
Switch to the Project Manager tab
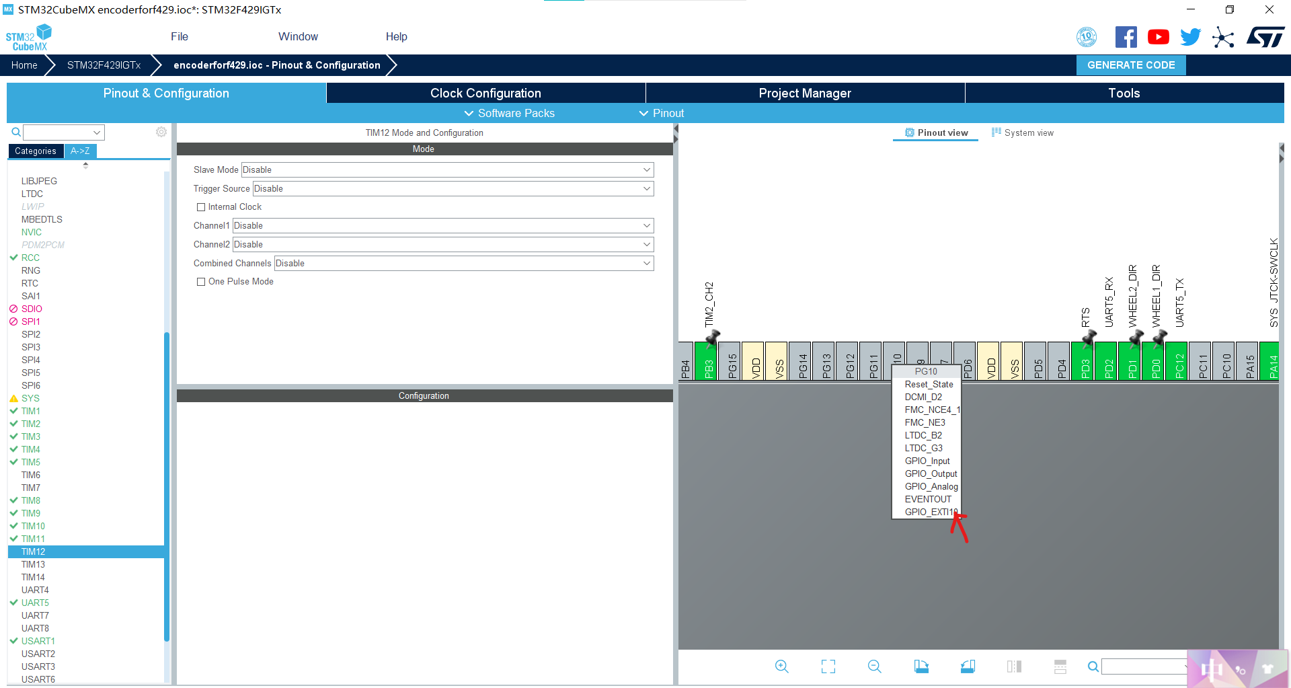805,93
